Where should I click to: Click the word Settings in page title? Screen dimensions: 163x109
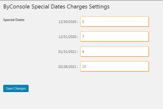(x=99, y=7)
